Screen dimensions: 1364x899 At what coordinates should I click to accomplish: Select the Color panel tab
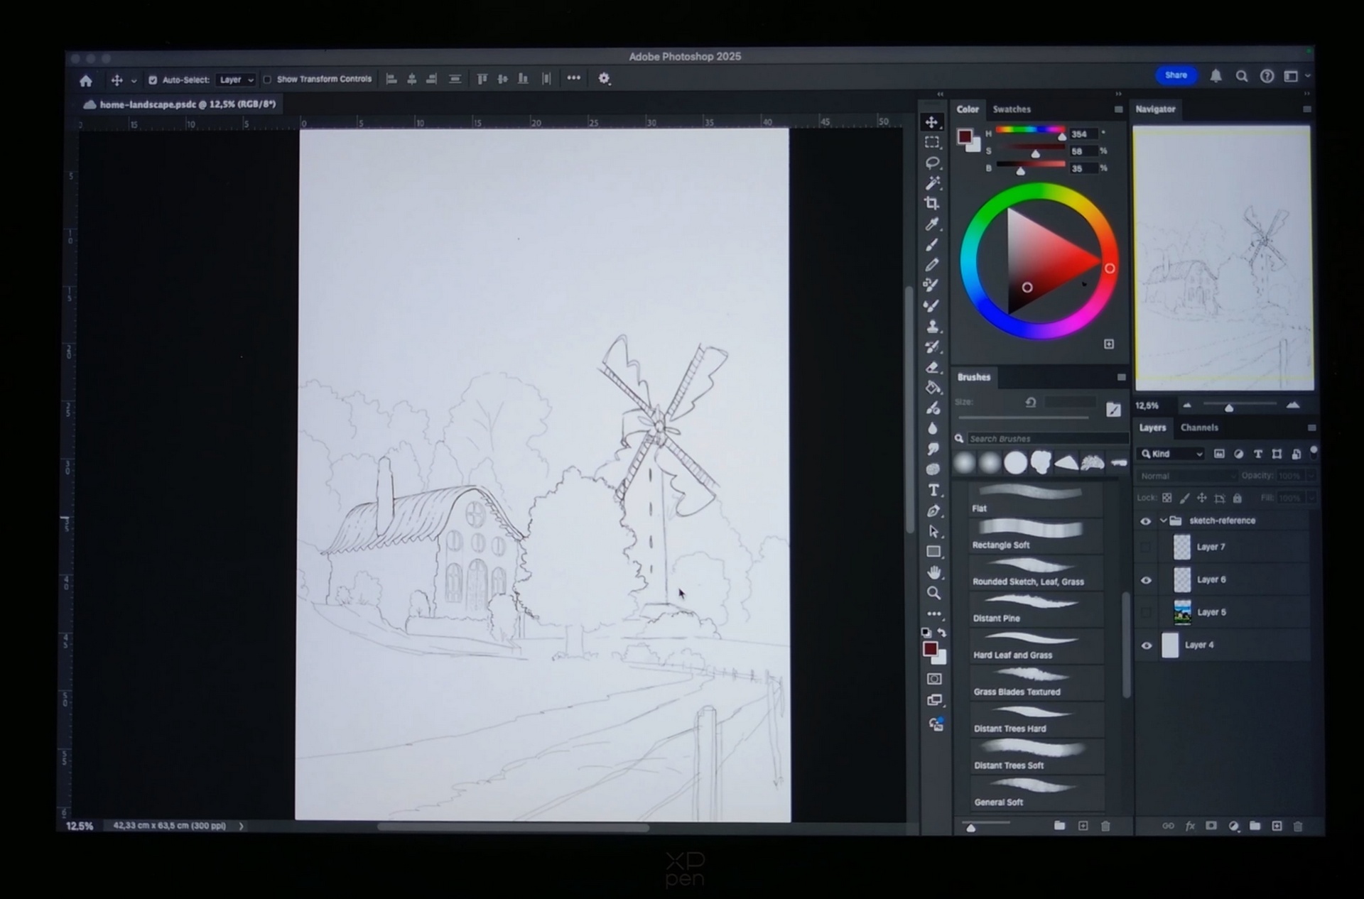pyautogui.click(x=968, y=109)
